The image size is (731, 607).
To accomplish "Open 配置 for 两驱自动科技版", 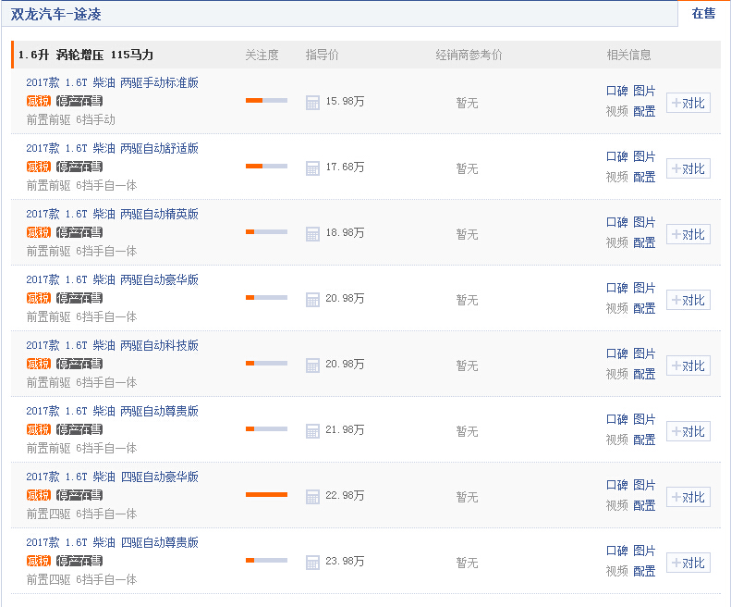I will [x=644, y=374].
